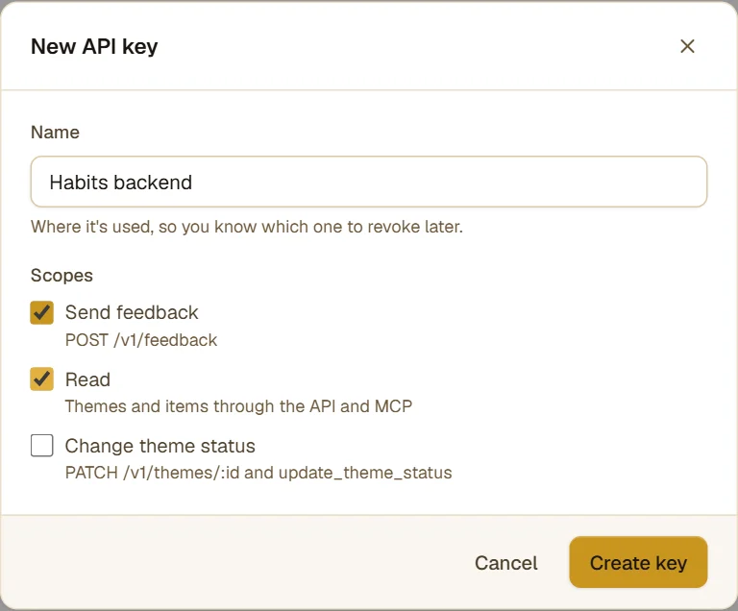Viewport: 738px width, 611px height.
Task: Click the Cancel button
Action: pyautogui.click(x=506, y=563)
